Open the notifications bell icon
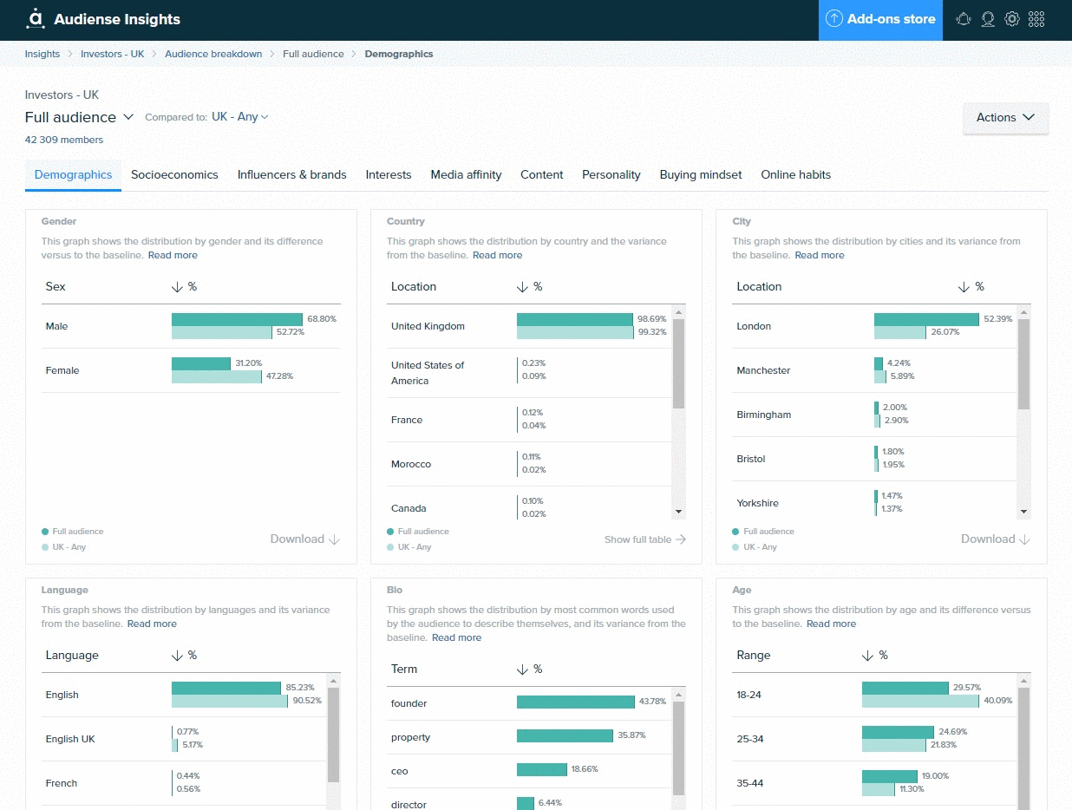Image resolution: width=1072 pixels, height=810 pixels. click(963, 19)
